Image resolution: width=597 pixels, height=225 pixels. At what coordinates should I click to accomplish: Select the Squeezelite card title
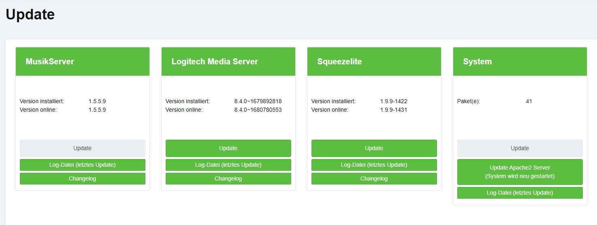coord(339,62)
